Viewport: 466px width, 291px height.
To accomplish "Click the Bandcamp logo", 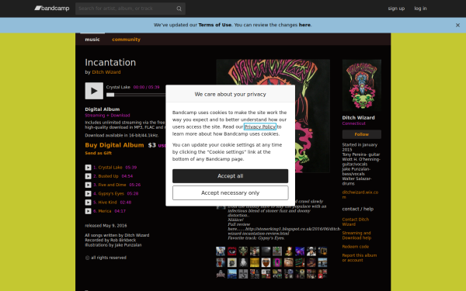I will (52, 9).
